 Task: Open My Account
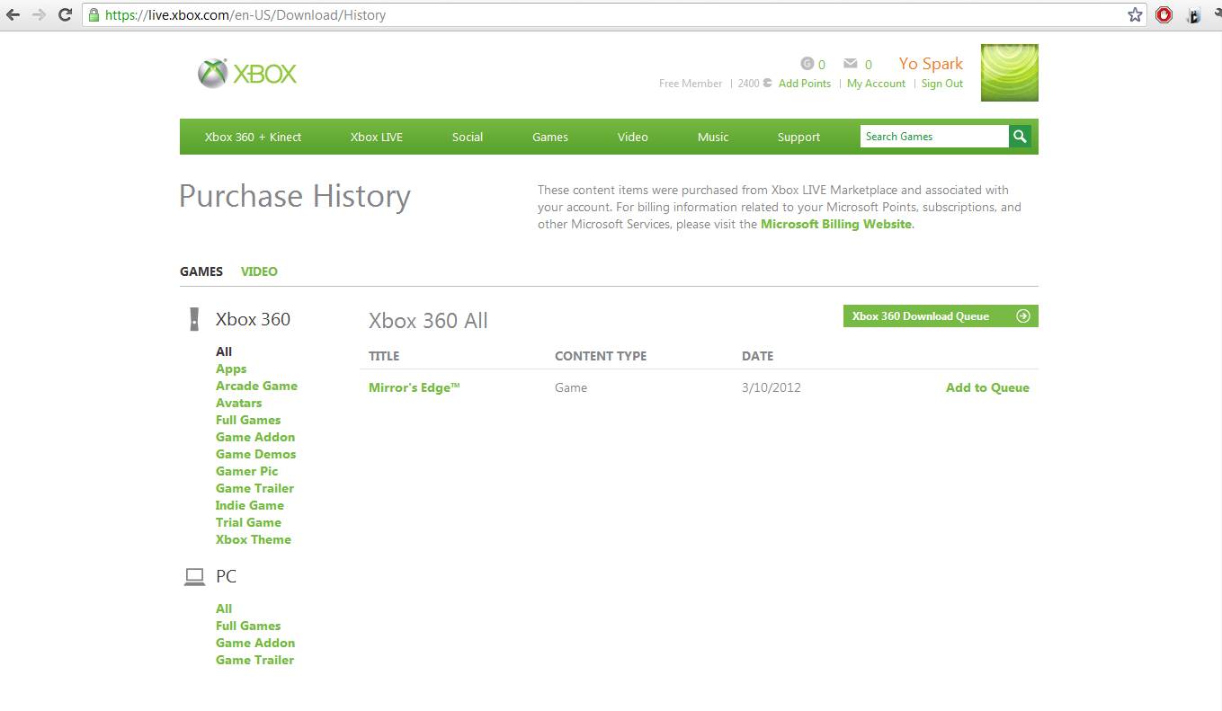coord(876,84)
